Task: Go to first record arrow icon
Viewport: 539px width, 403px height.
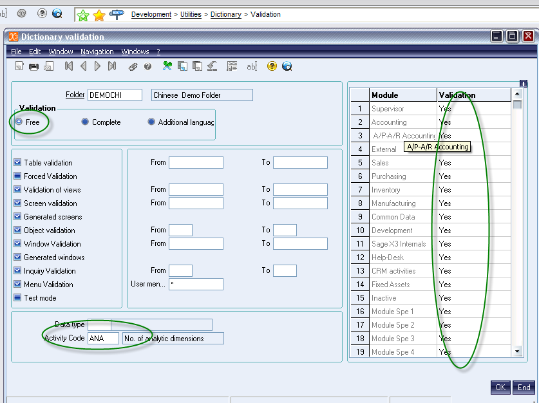Action: (x=69, y=66)
